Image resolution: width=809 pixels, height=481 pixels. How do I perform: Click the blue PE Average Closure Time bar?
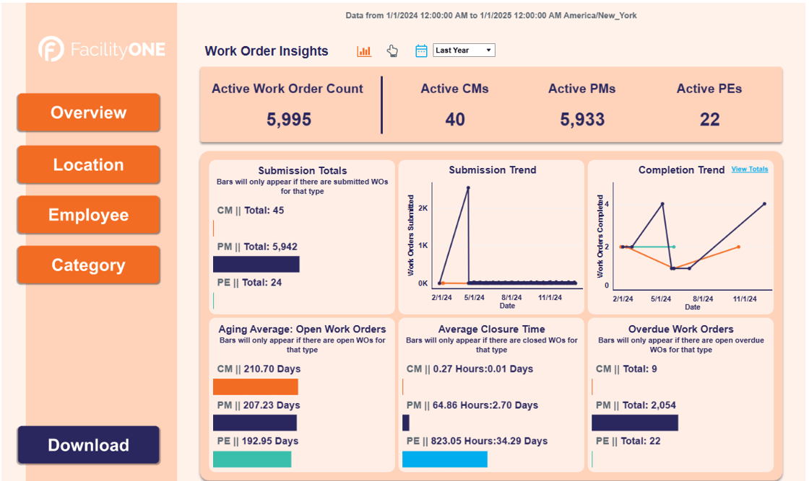point(444,459)
